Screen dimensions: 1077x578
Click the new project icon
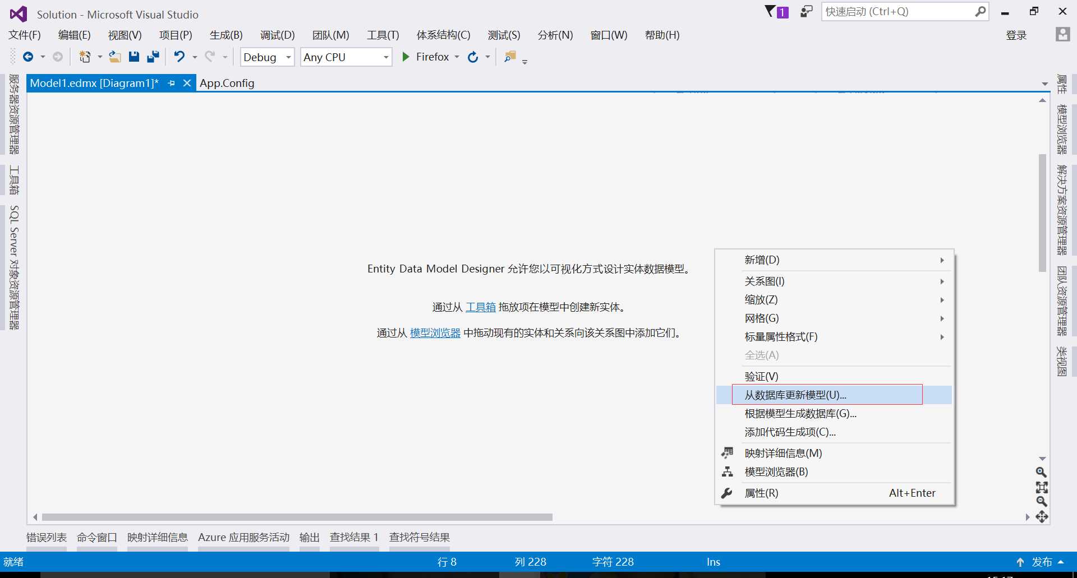coord(85,57)
